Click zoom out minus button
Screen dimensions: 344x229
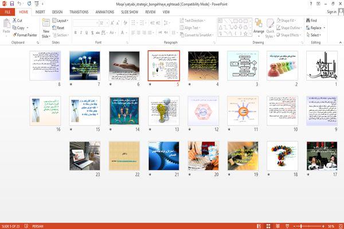295,226
